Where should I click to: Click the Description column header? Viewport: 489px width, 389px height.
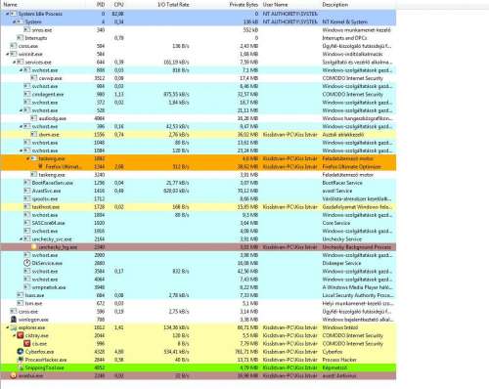pyautogui.click(x=334, y=5)
